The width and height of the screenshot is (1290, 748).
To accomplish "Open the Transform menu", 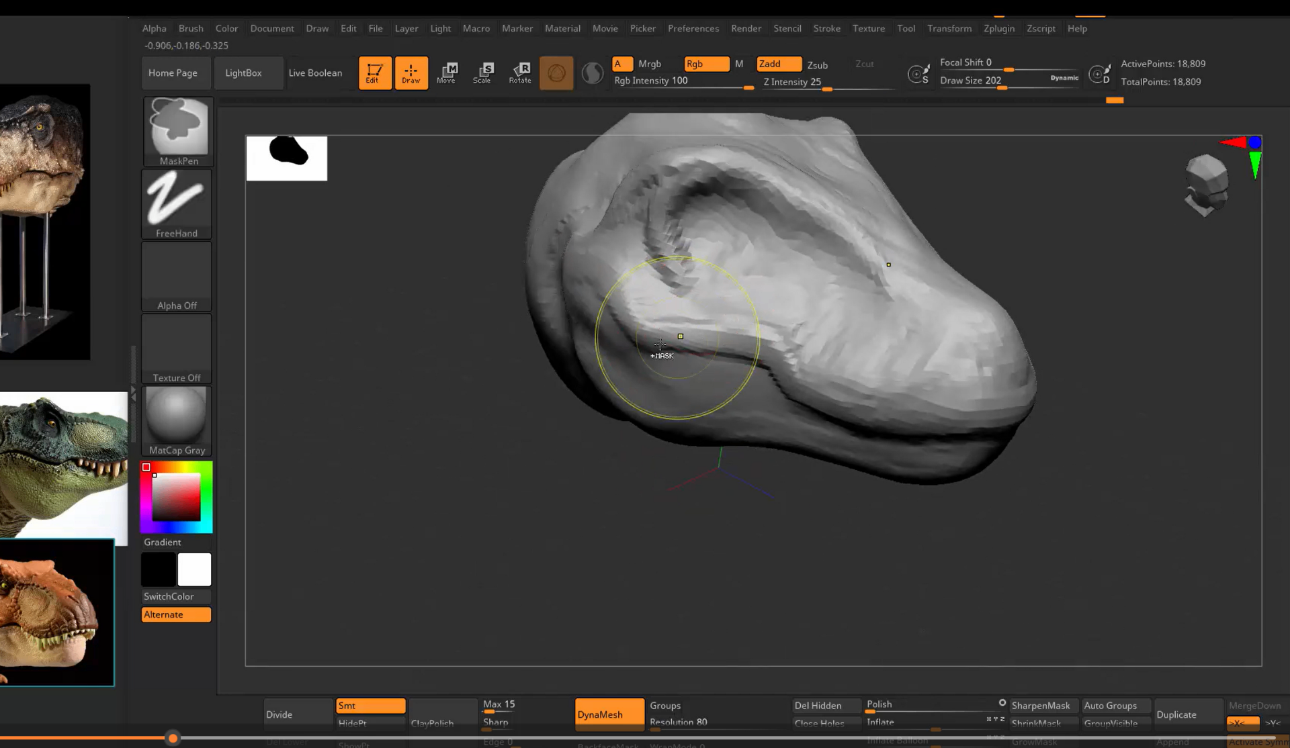I will click(x=949, y=28).
